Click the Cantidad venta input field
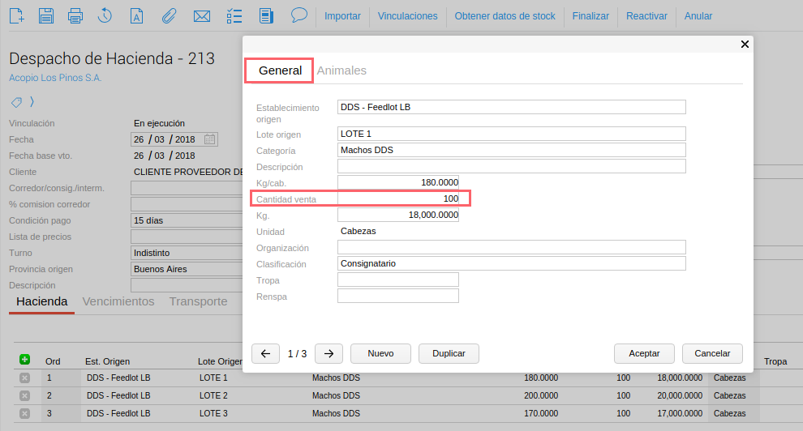803x431 pixels. coord(398,198)
